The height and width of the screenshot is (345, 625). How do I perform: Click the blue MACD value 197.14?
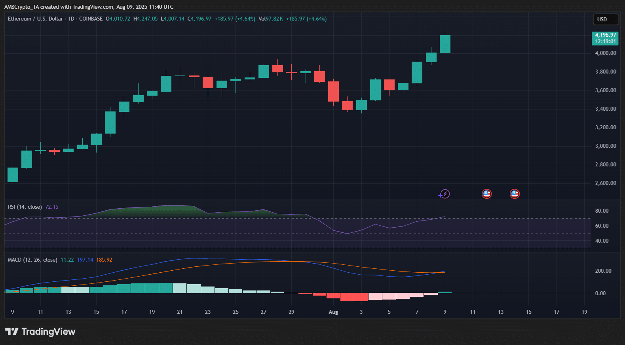pyautogui.click(x=85, y=260)
